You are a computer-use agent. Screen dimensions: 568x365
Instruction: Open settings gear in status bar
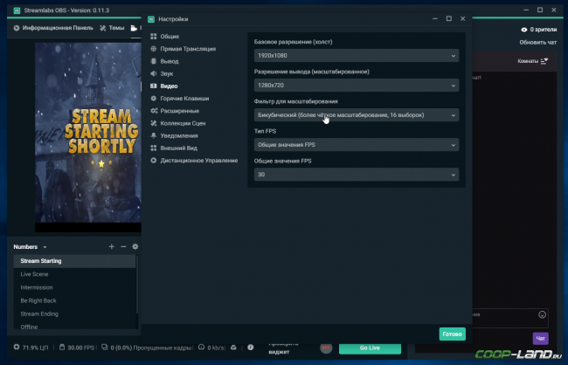click(17, 348)
